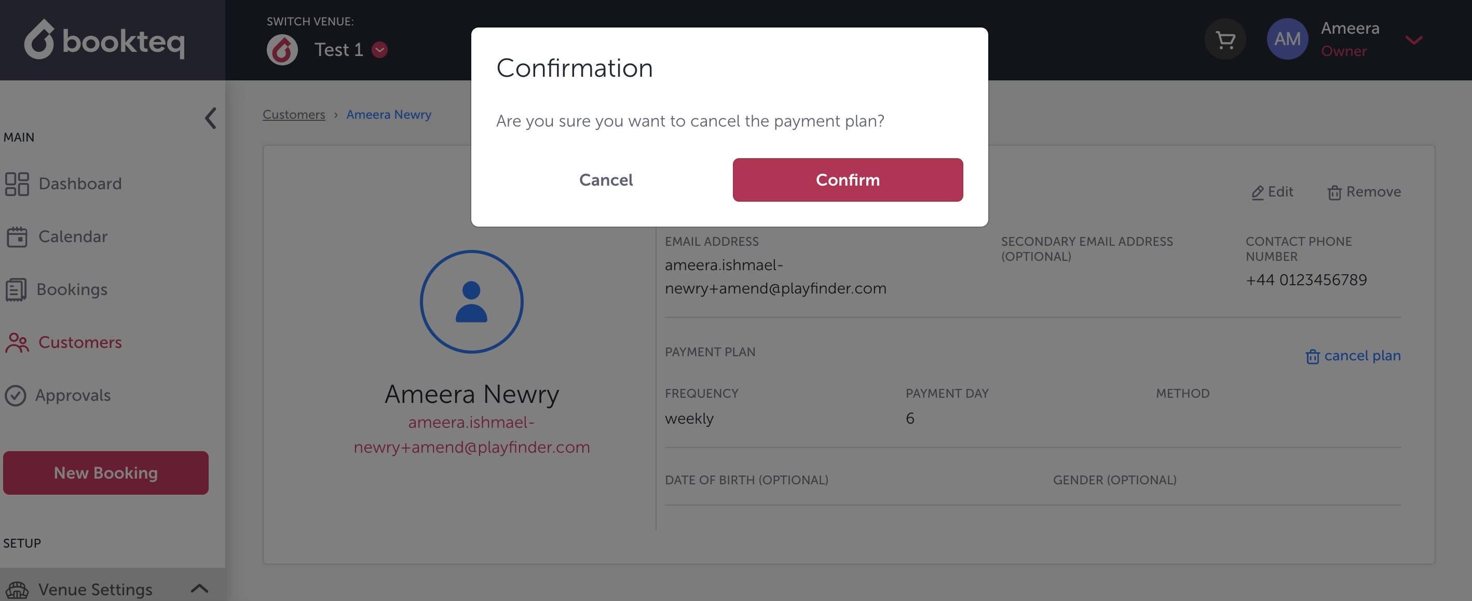The height and width of the screenshot is (601, 1472).
Task: Click the Approvals checkmark icon
Action: coord(16,396)
